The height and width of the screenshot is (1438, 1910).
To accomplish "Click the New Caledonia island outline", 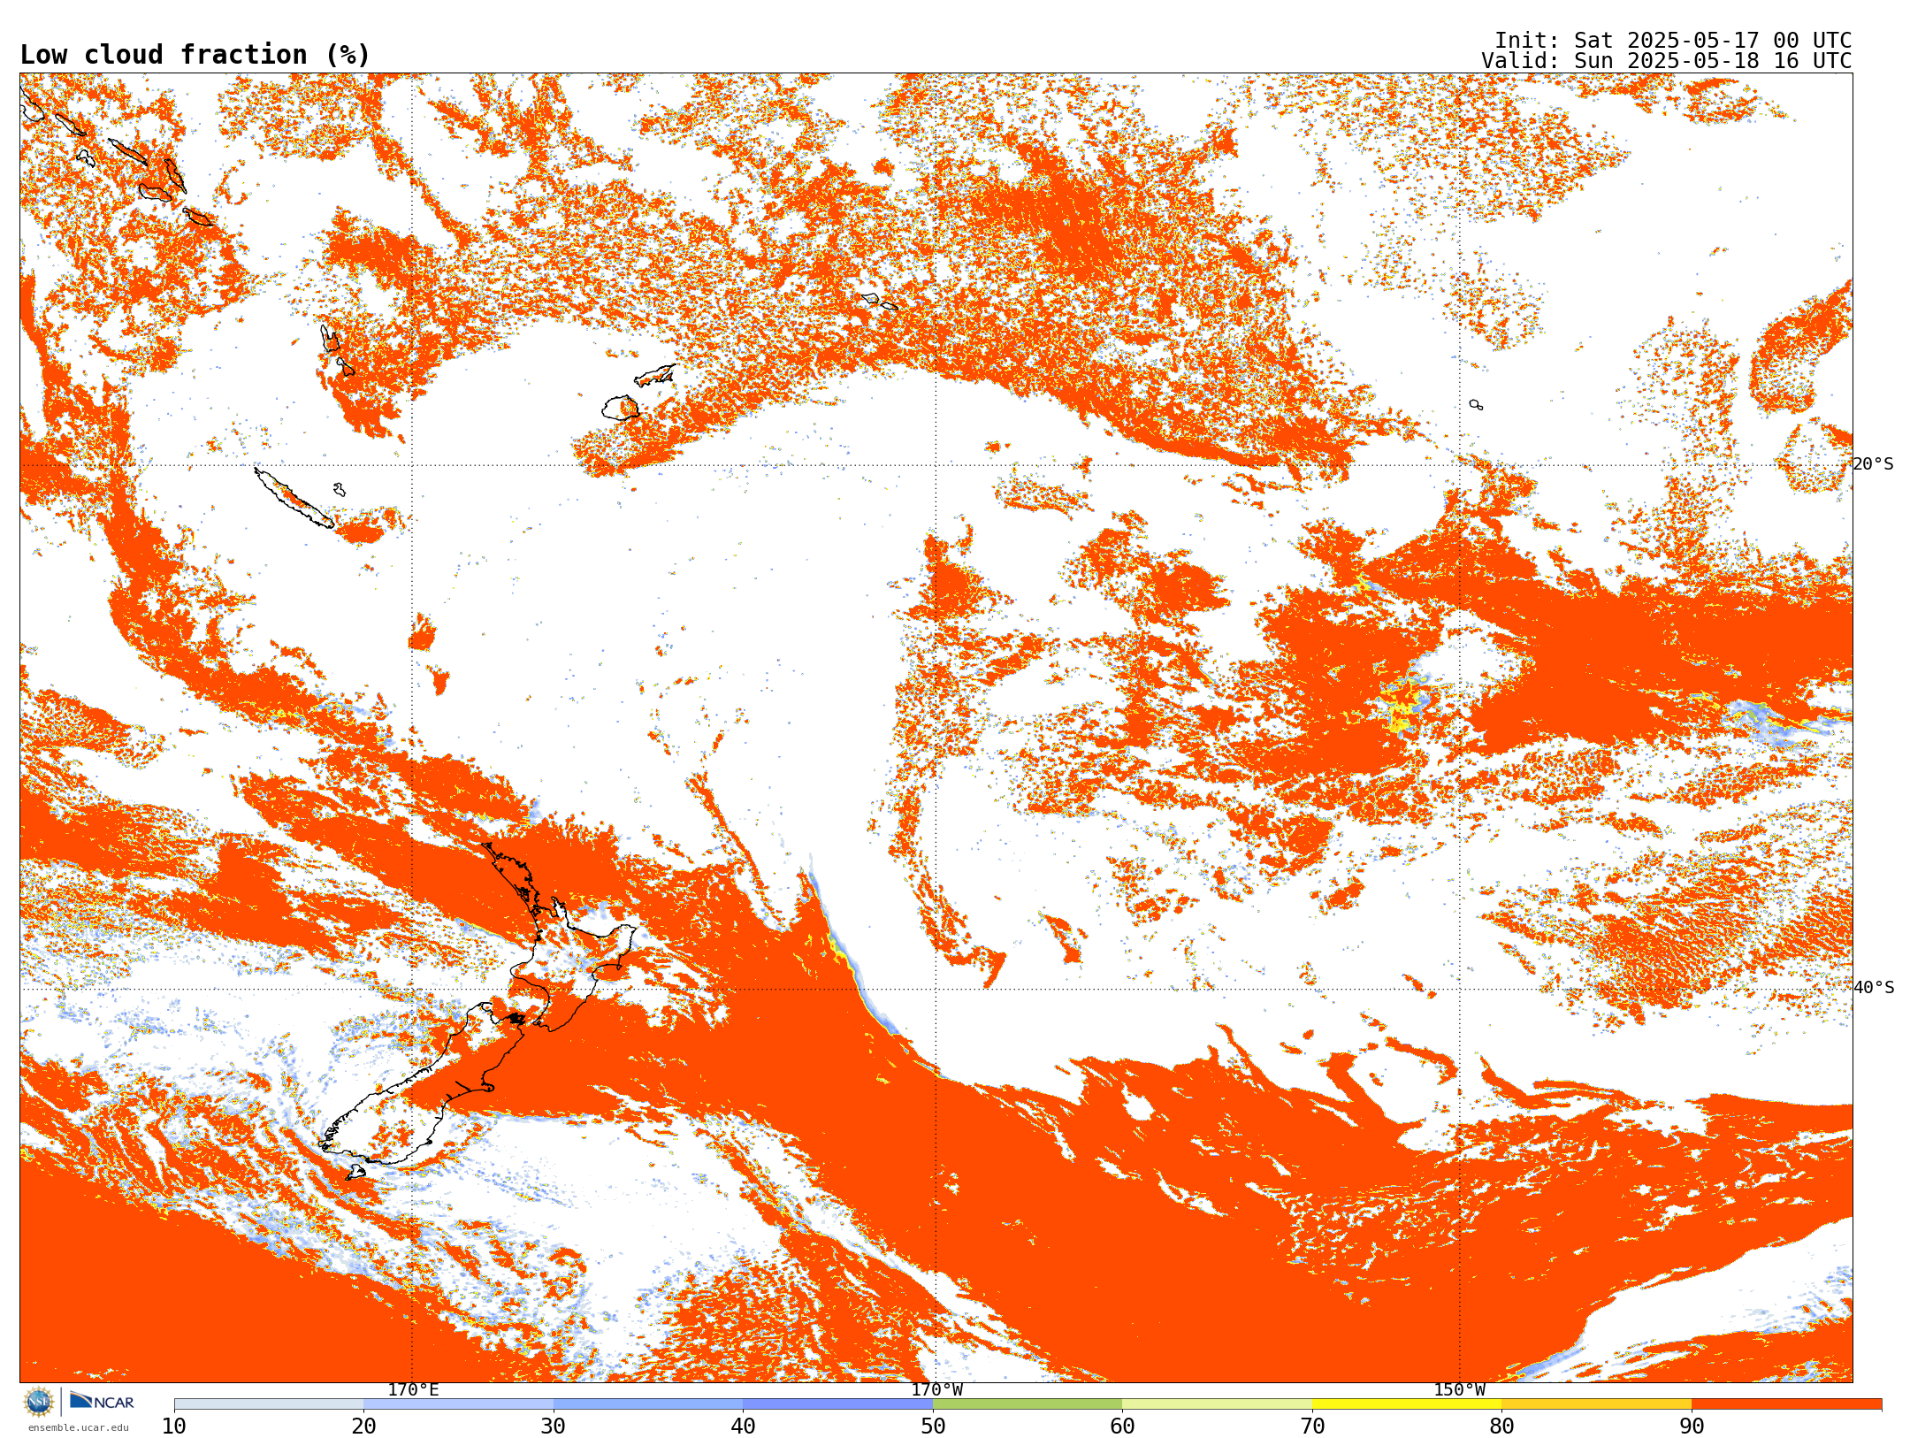I will pos(294,498).
